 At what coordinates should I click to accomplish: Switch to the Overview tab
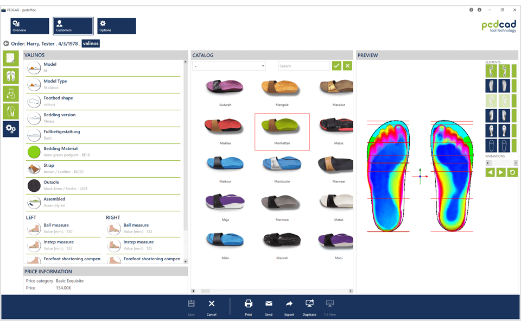[30, 26]
